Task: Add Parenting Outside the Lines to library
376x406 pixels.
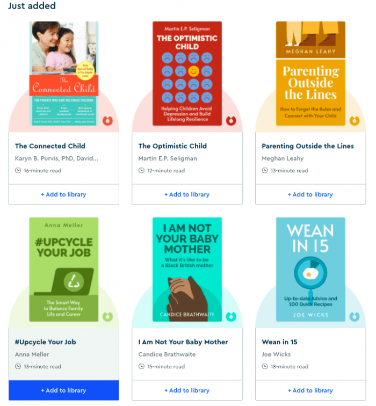Action: 310,194
